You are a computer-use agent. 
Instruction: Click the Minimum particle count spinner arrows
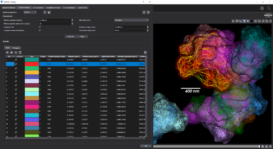pos(72,23)
